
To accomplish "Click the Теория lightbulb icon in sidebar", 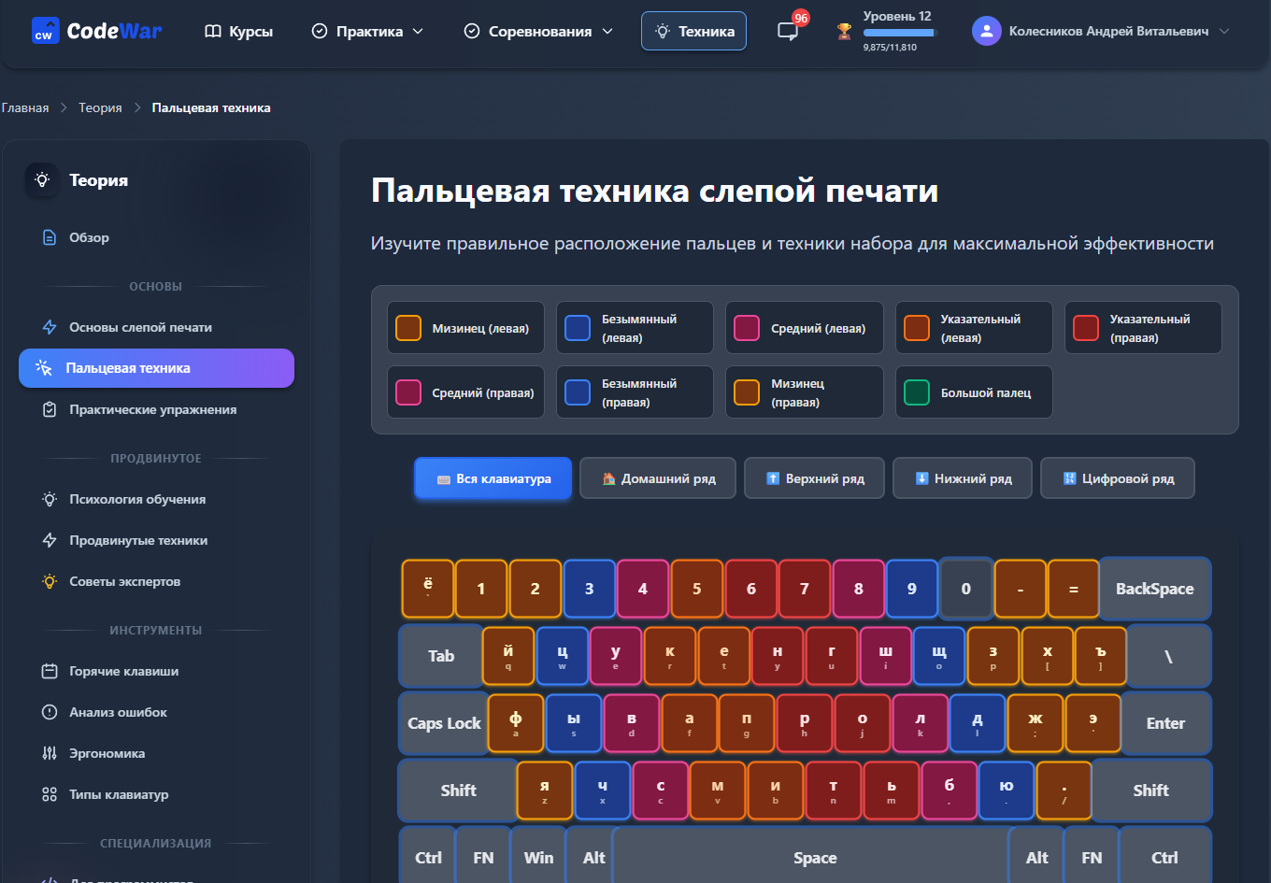I will [42, 180].
